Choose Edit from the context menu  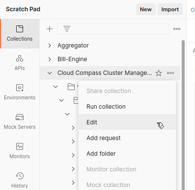(x=127, y=122)
